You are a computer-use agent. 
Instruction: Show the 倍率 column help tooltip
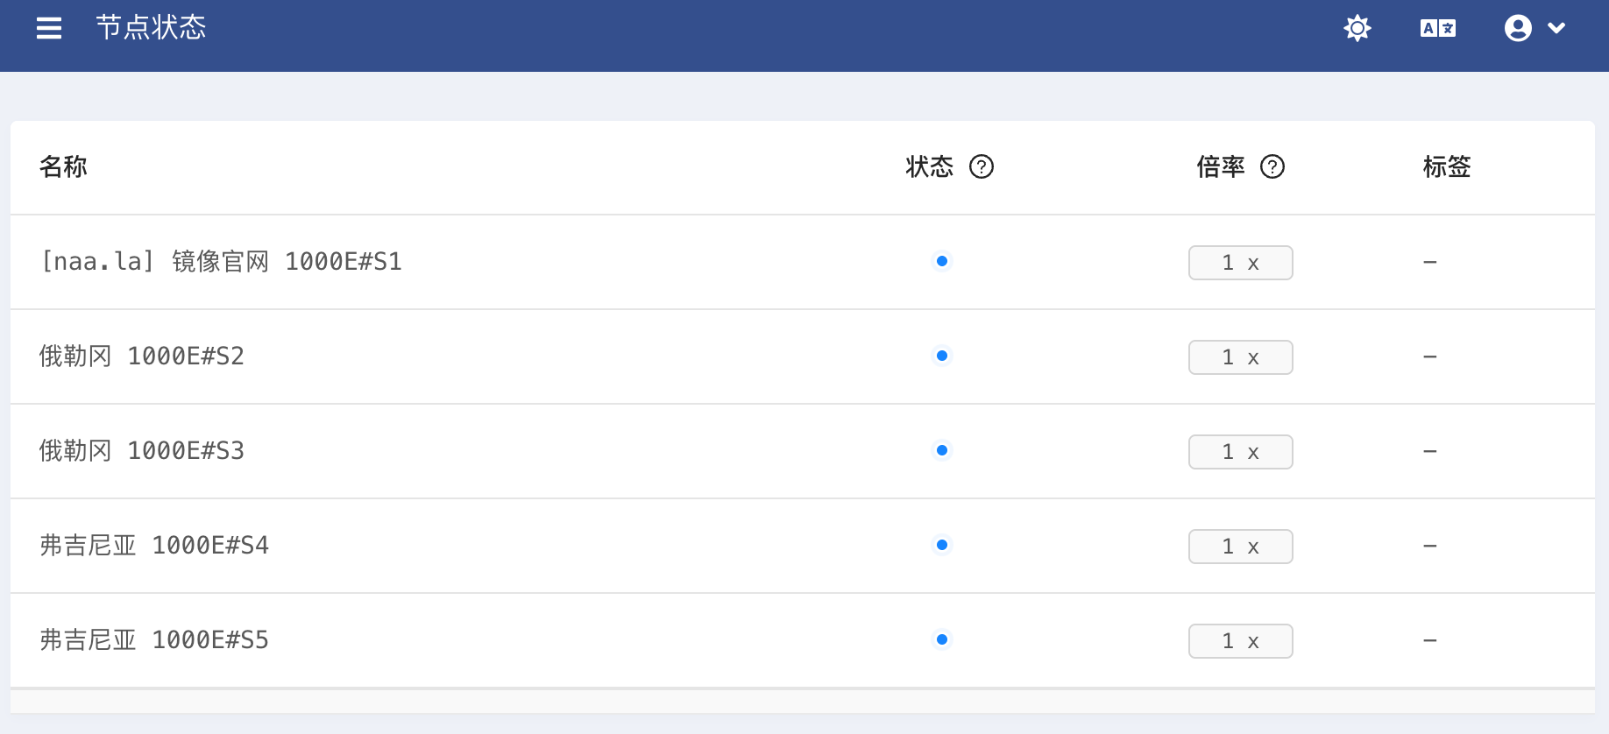coord(1272,166)
